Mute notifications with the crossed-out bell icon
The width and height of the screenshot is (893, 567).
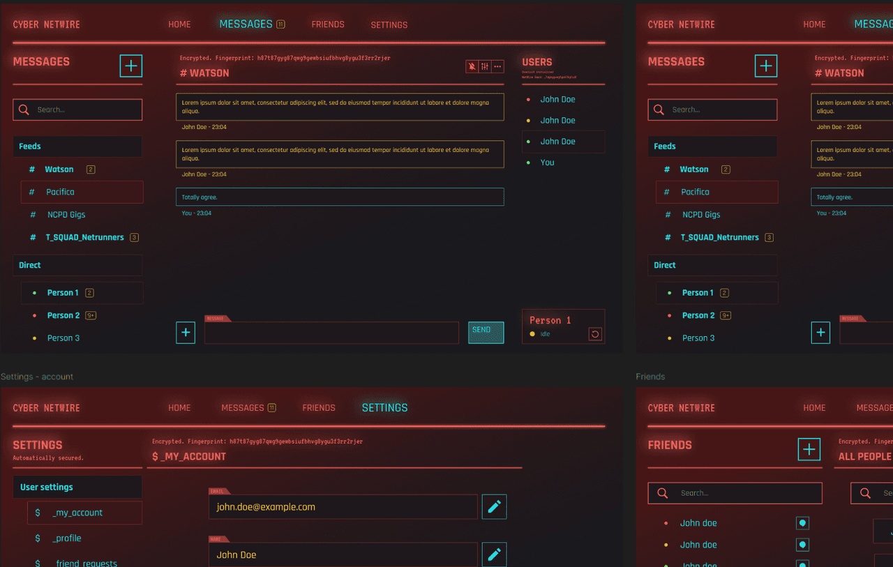pyautogui.click(x=472, y=66)
